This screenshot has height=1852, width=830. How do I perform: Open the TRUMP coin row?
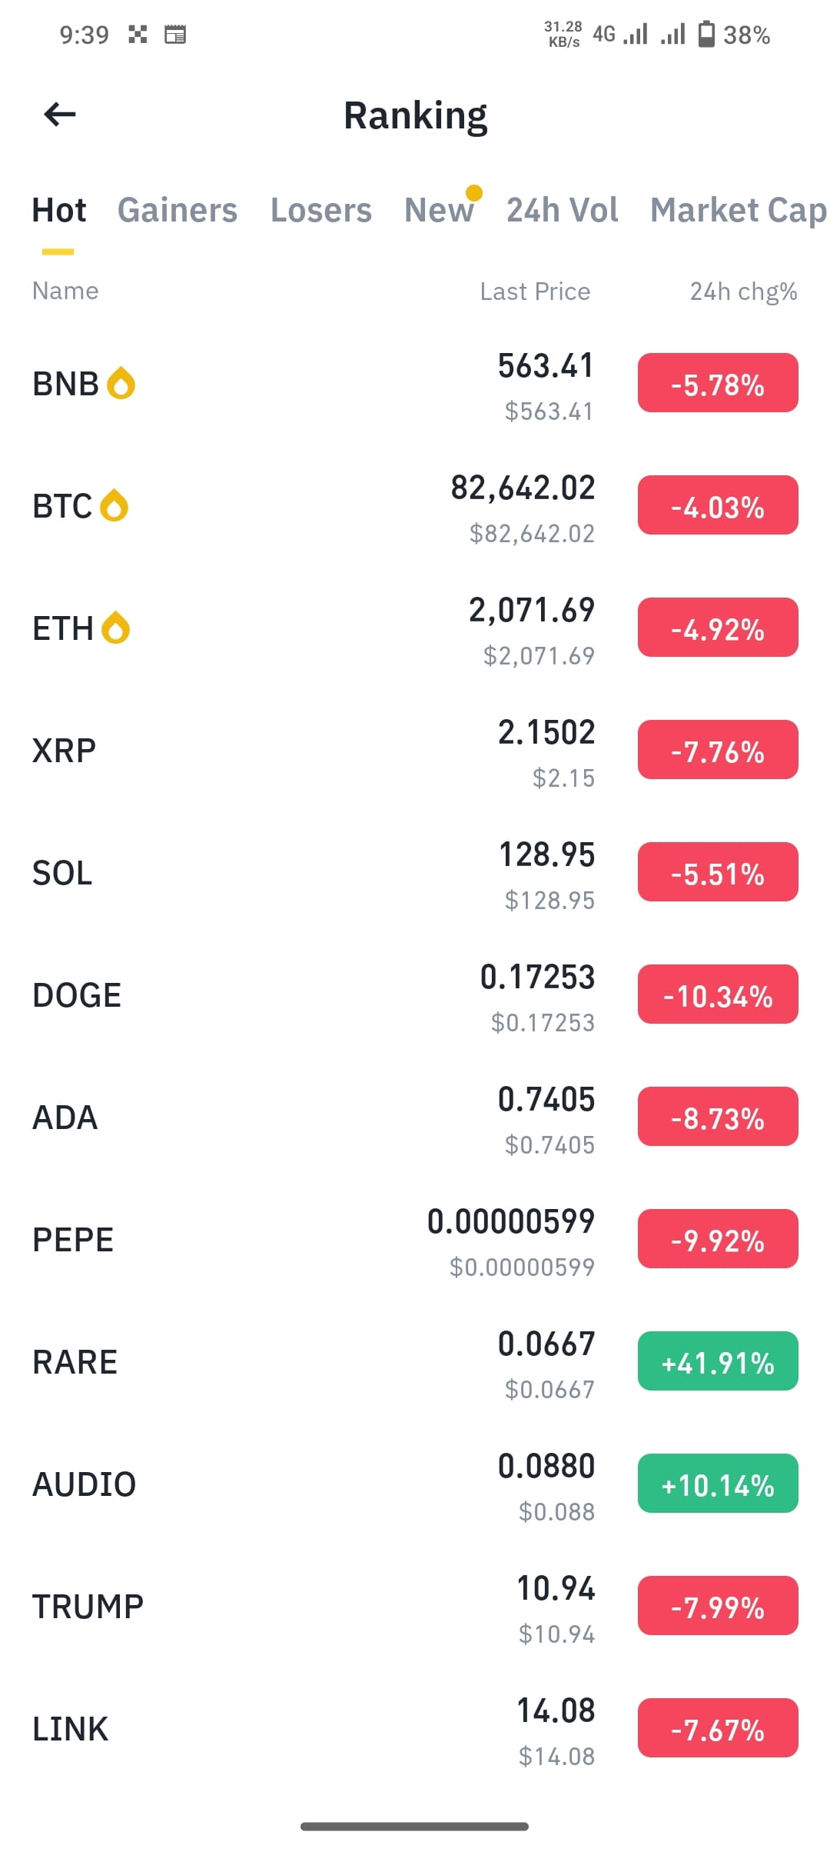coord(415,1606)
